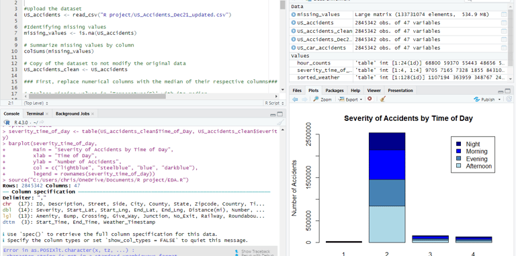
Task: Click the source editor horizontal scrollbar
Action: point(151,96)
